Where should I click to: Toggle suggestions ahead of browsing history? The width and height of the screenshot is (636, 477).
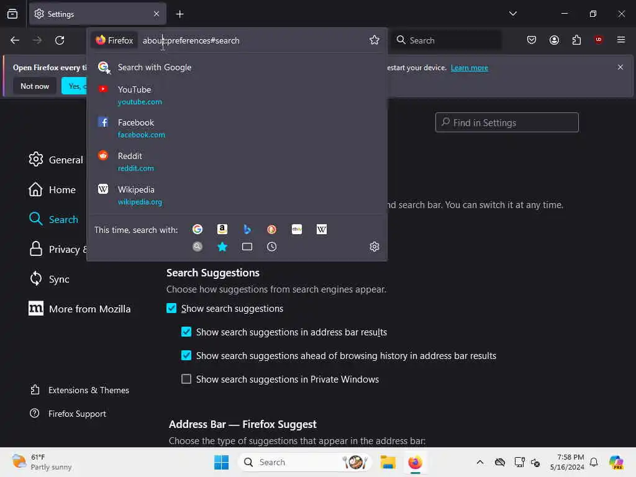[186, 355]
